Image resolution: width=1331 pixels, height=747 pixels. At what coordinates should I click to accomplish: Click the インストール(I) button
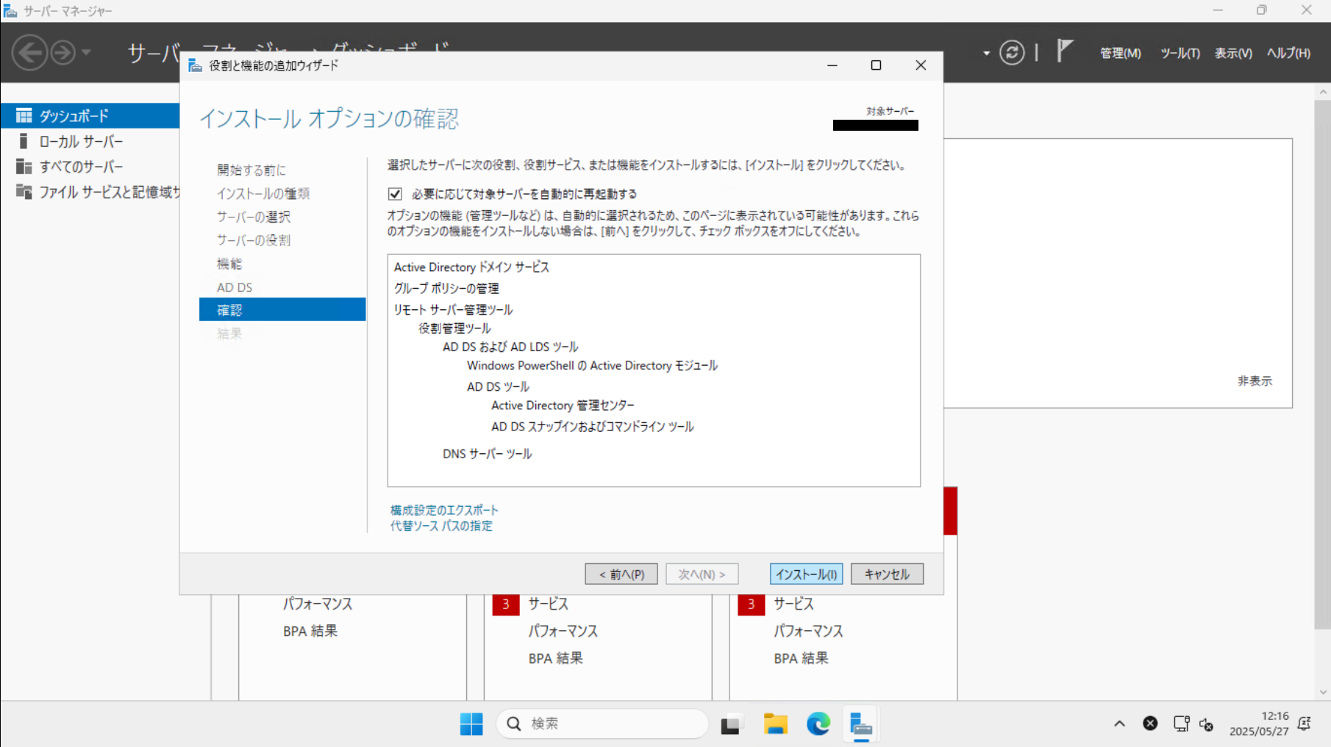pyautogui.click(x=806, y=574)
